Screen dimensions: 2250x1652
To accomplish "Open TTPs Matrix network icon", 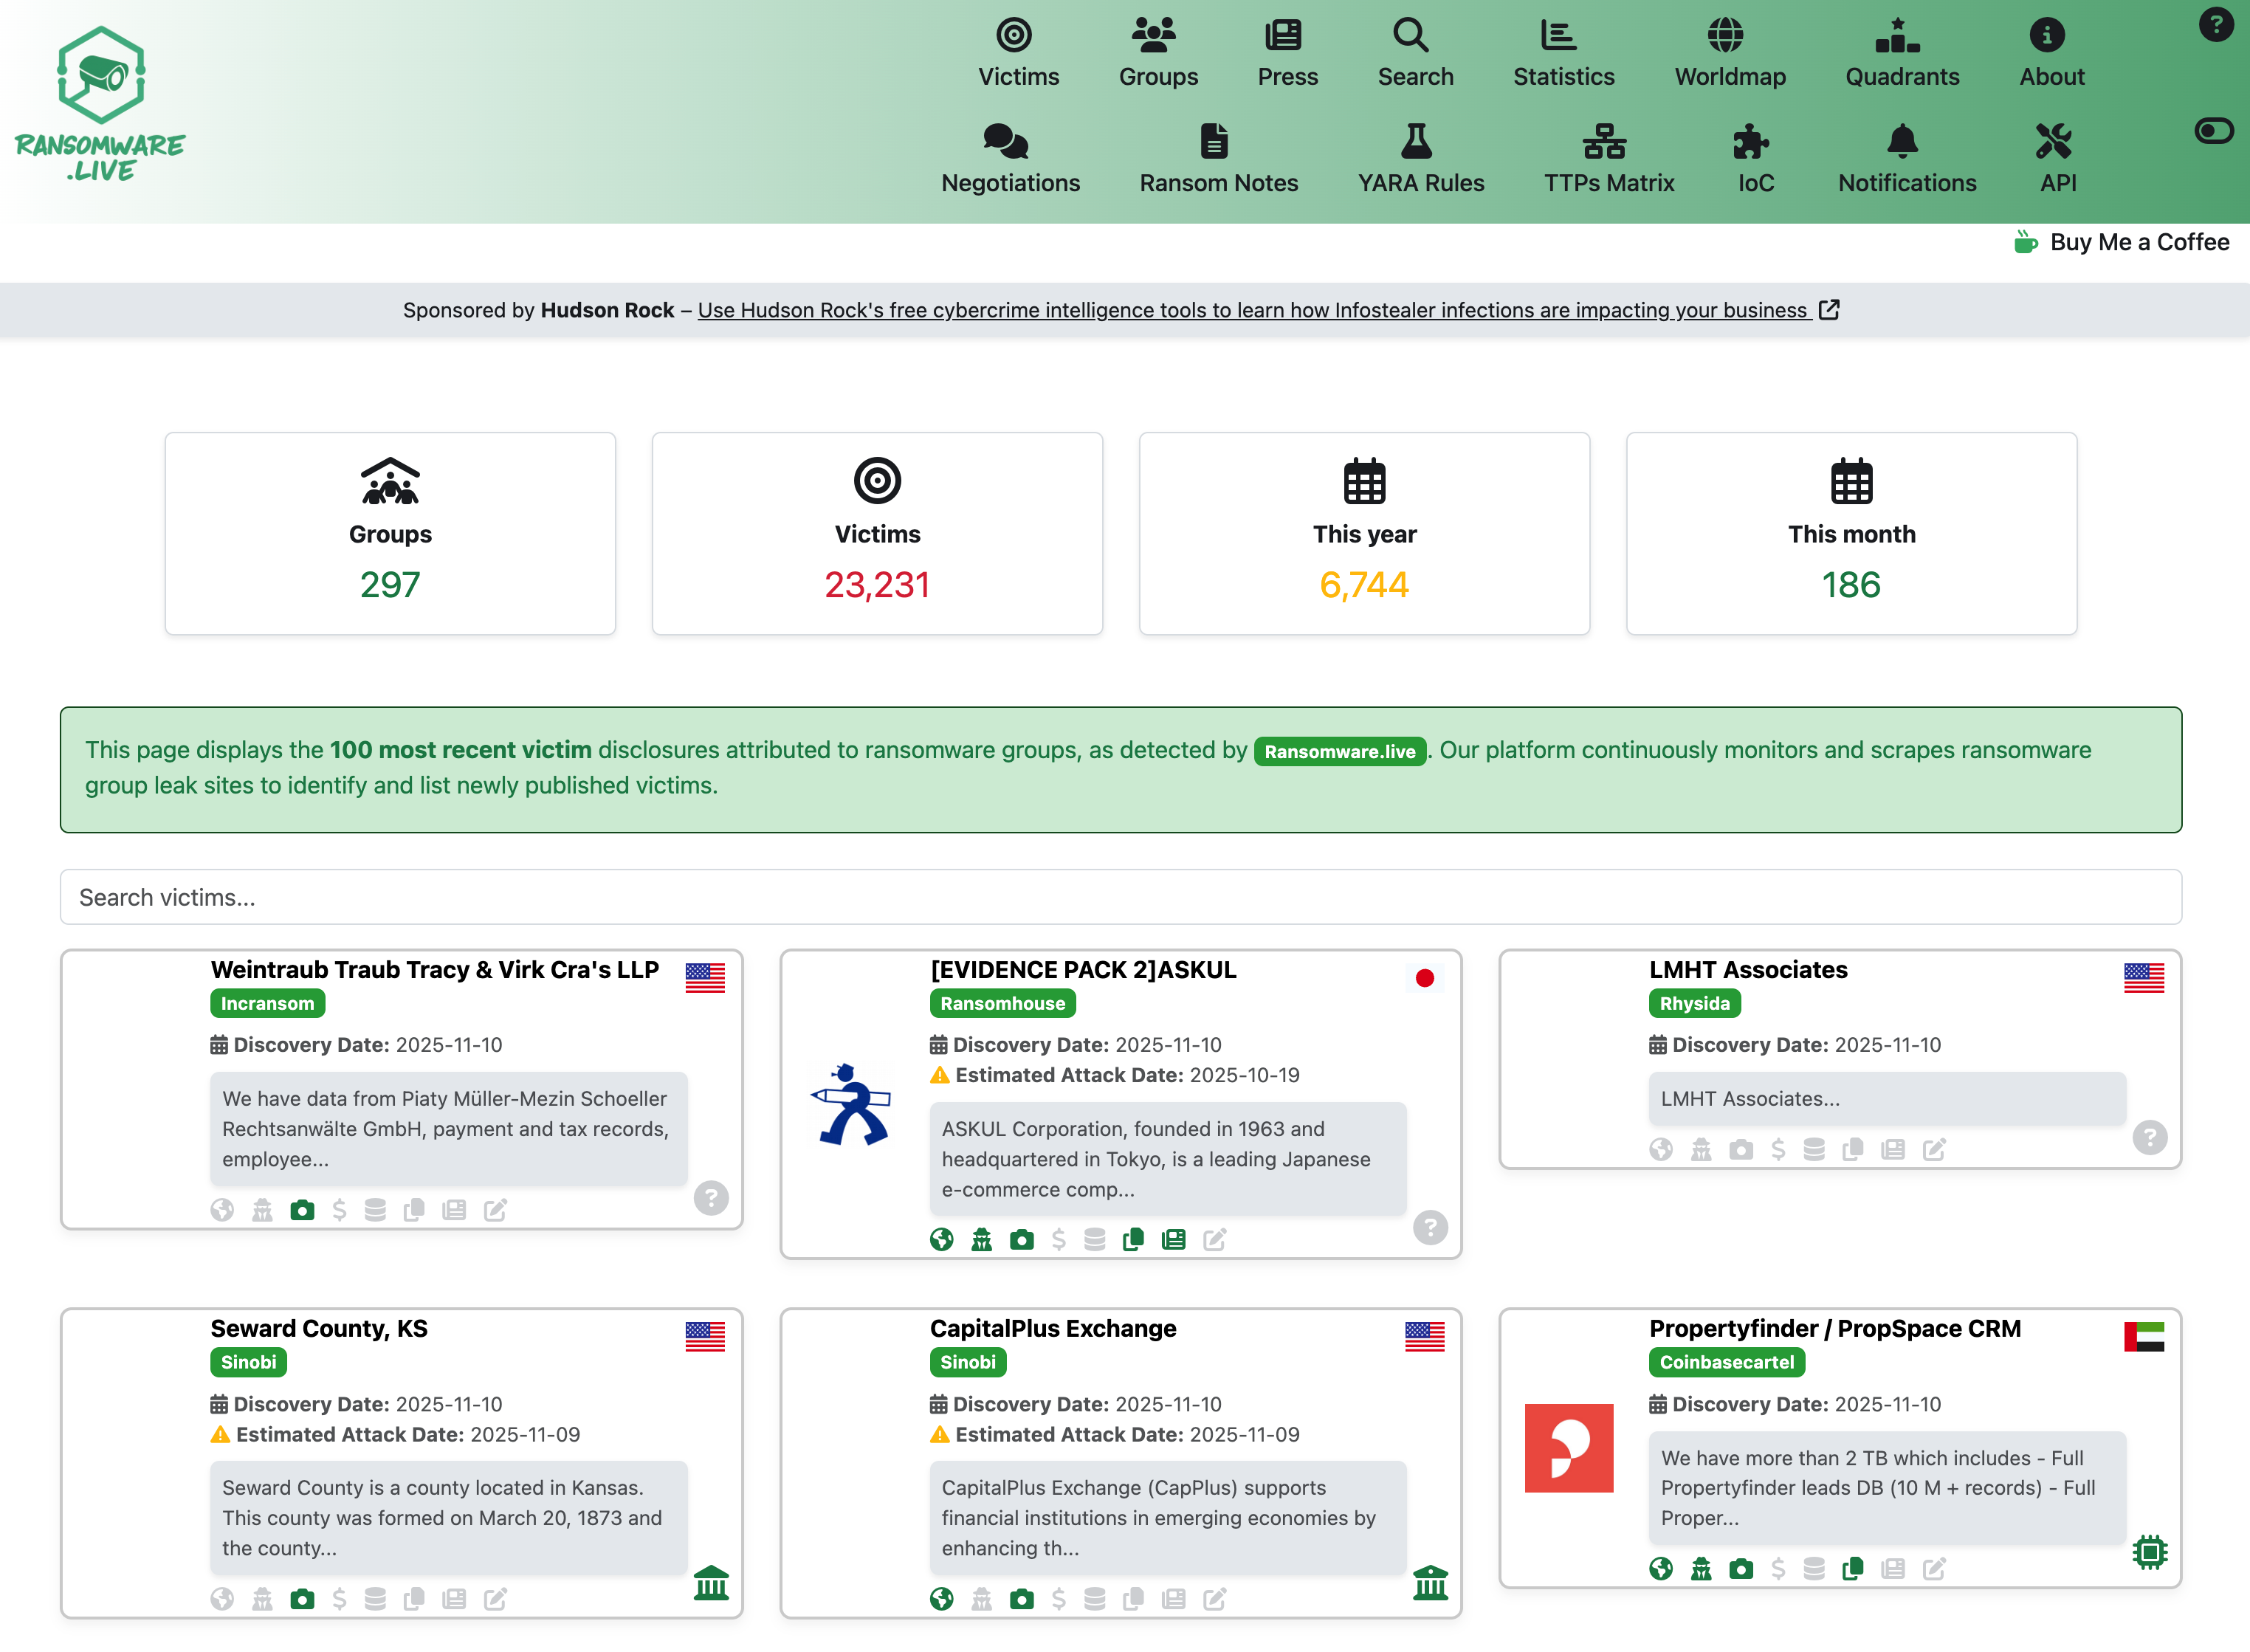I will pos(1604,142).
